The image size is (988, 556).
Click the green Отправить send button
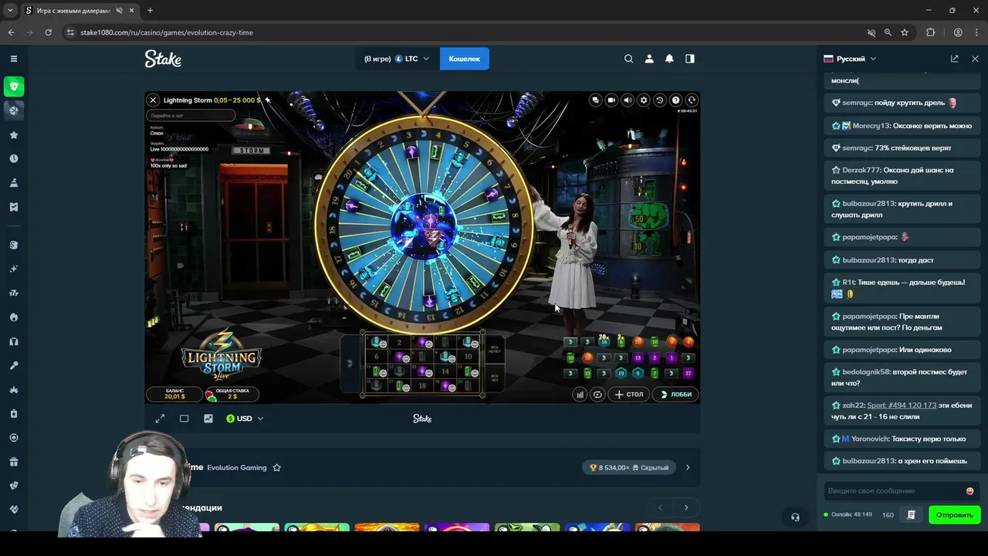pyautogui.click(x=955, y=515)
